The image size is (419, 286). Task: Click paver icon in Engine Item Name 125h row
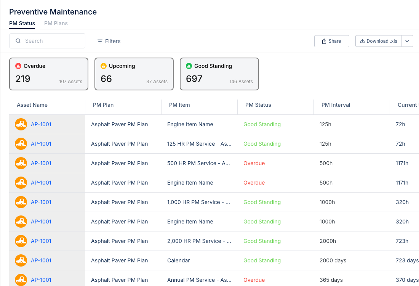(21, 124)
